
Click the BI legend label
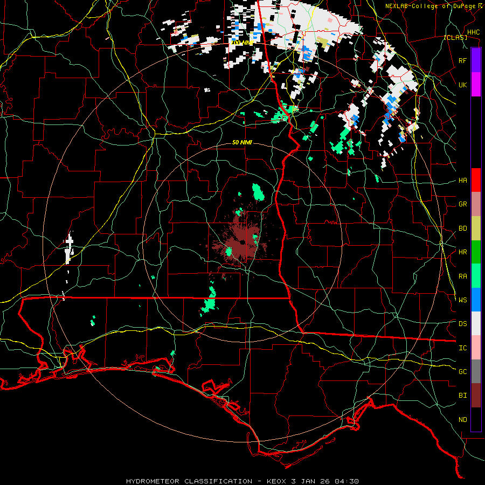462,396
